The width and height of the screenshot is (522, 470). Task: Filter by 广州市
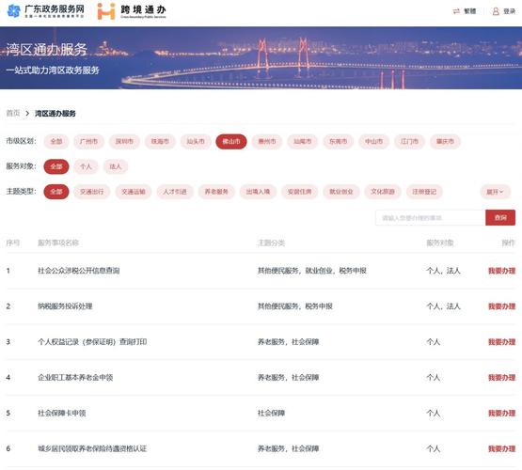89,141
